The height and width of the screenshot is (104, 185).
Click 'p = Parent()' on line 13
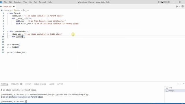click(x=14, y=44)
